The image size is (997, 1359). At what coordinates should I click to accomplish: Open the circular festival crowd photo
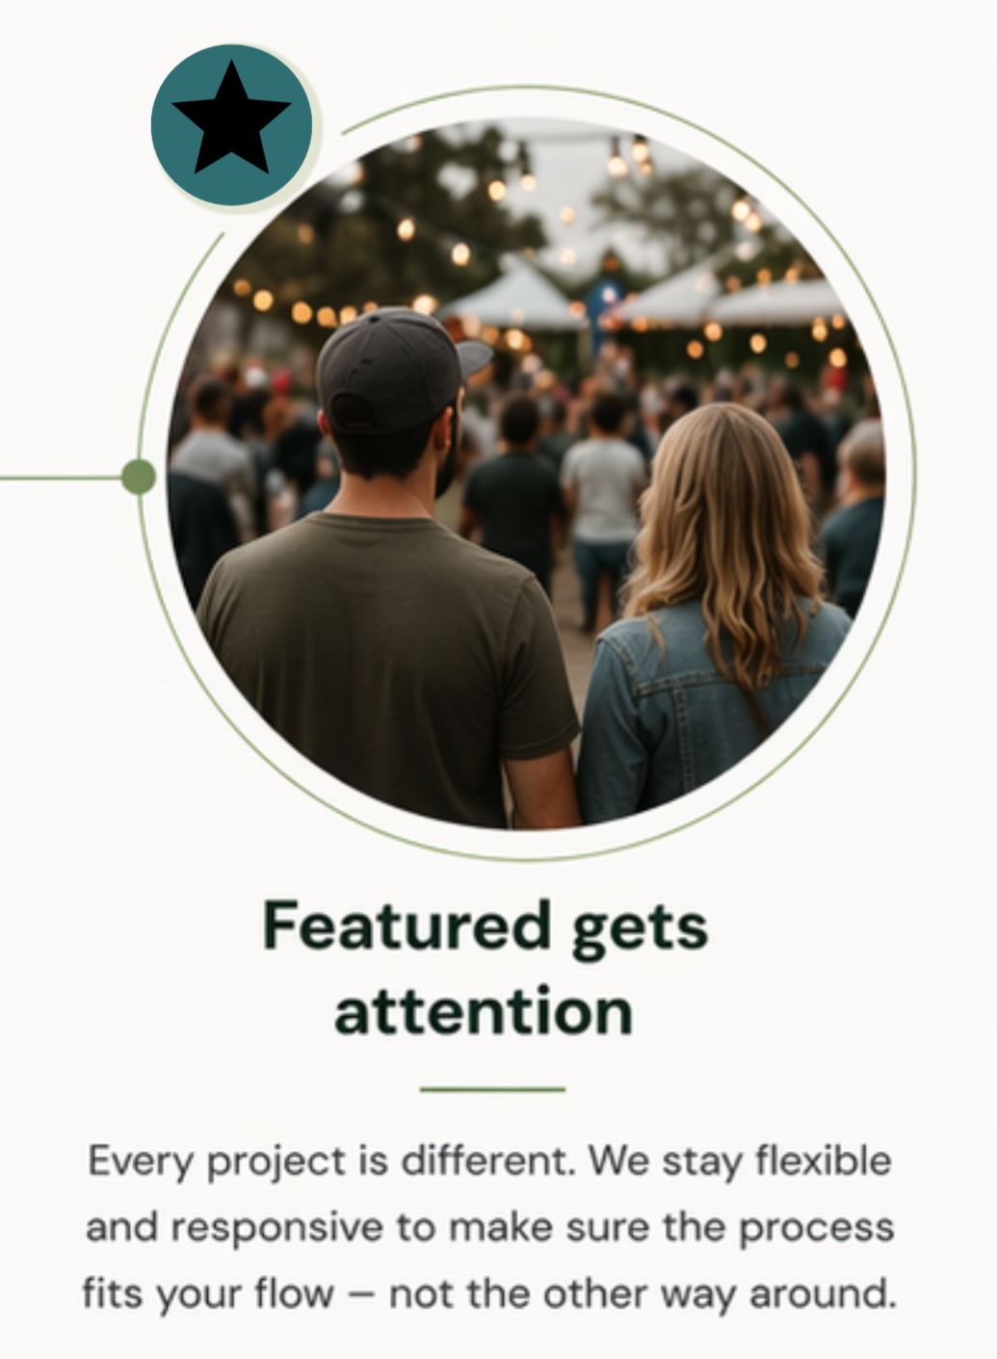(x=523, y=474)
